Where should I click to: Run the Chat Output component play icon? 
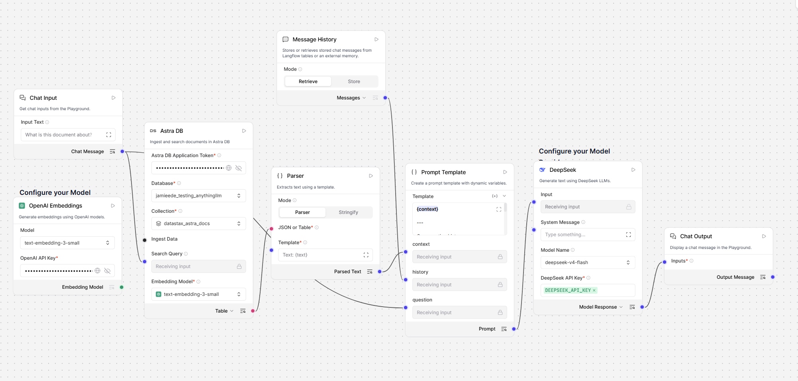click(764, 236)
